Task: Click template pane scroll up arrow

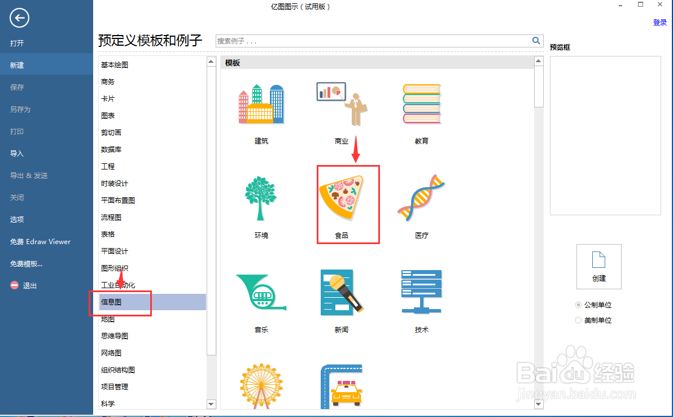Action: (539, 61)
